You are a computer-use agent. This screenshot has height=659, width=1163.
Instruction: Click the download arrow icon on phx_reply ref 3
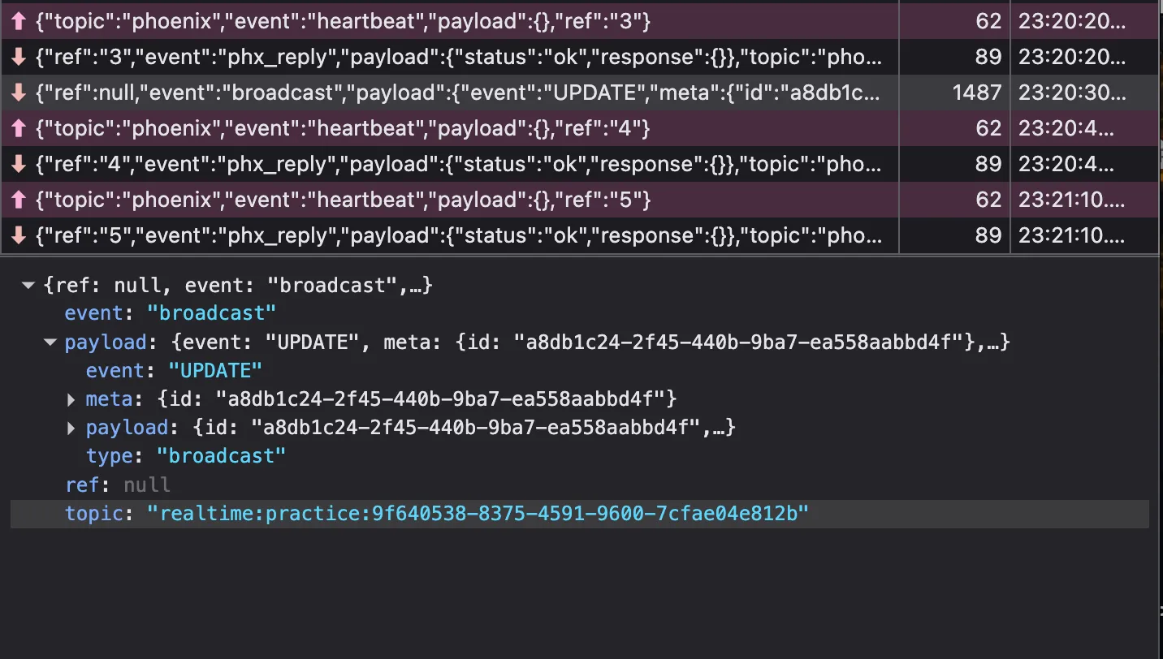19,56
